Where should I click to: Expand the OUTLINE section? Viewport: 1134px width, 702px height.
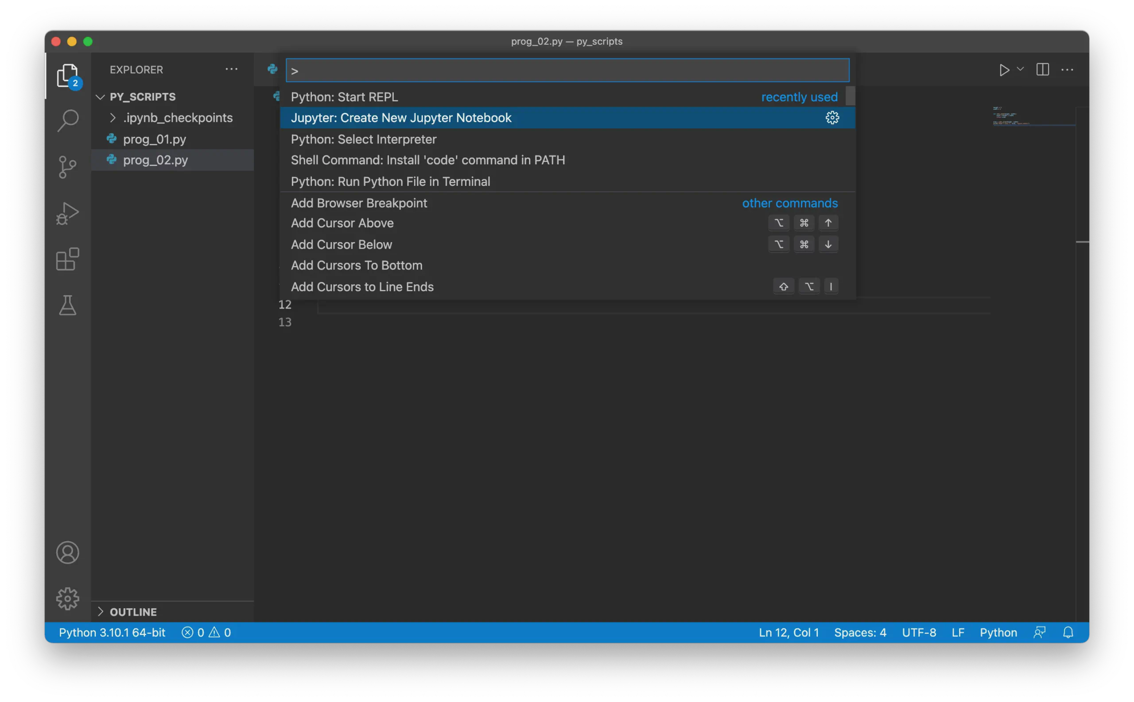pos(100,611)
